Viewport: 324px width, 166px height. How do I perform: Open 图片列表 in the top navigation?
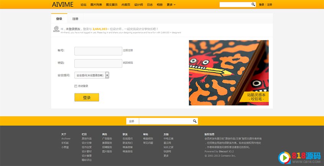(96, 5)
